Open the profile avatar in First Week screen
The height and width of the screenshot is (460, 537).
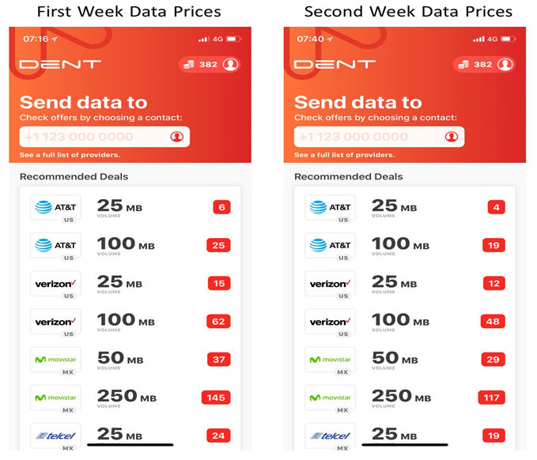(x=230, y=65)
